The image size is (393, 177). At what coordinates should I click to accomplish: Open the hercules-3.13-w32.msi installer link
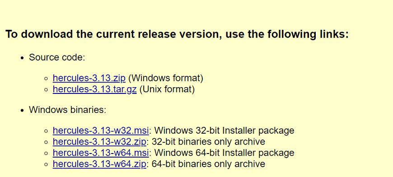[x=101, y=130]
